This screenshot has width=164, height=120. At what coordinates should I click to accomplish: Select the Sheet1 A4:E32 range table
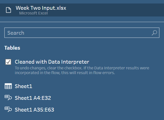coord(33,98)
